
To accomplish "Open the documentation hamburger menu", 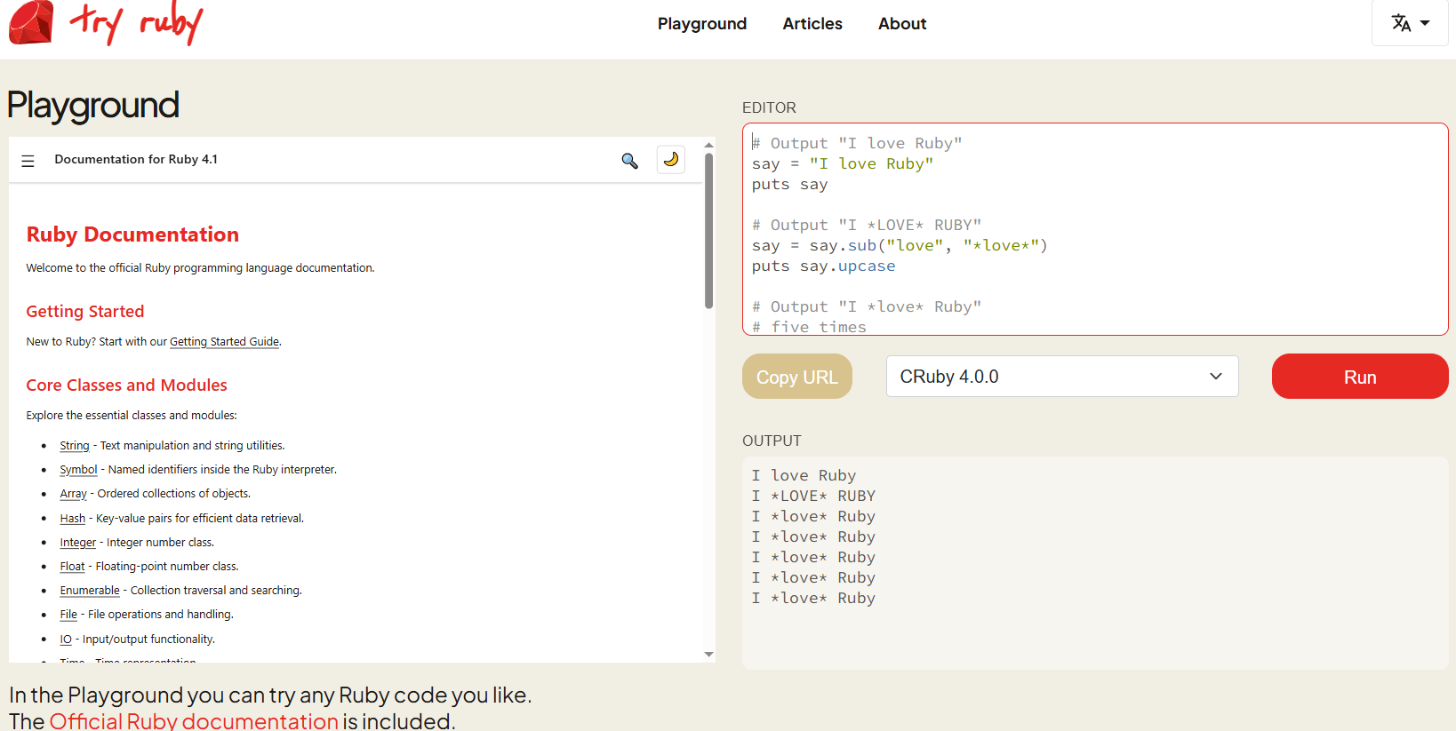I will [28, 161].
